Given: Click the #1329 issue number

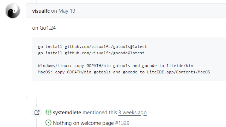Looking at the screenshot, I should pyautogui.click(x=122, y=123).
